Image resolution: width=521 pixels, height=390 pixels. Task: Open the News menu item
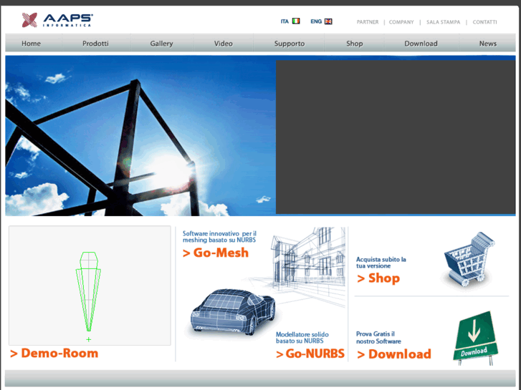pos(488,44)
